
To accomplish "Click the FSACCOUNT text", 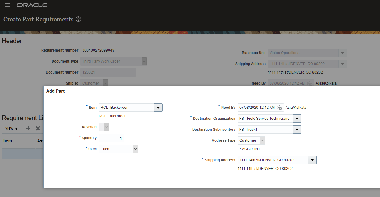I will [x=249, y=149].
